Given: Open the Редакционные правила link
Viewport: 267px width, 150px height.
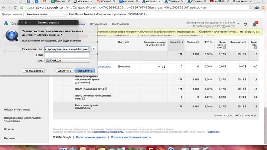Looking at the screenshot, I should coord(91,137).
